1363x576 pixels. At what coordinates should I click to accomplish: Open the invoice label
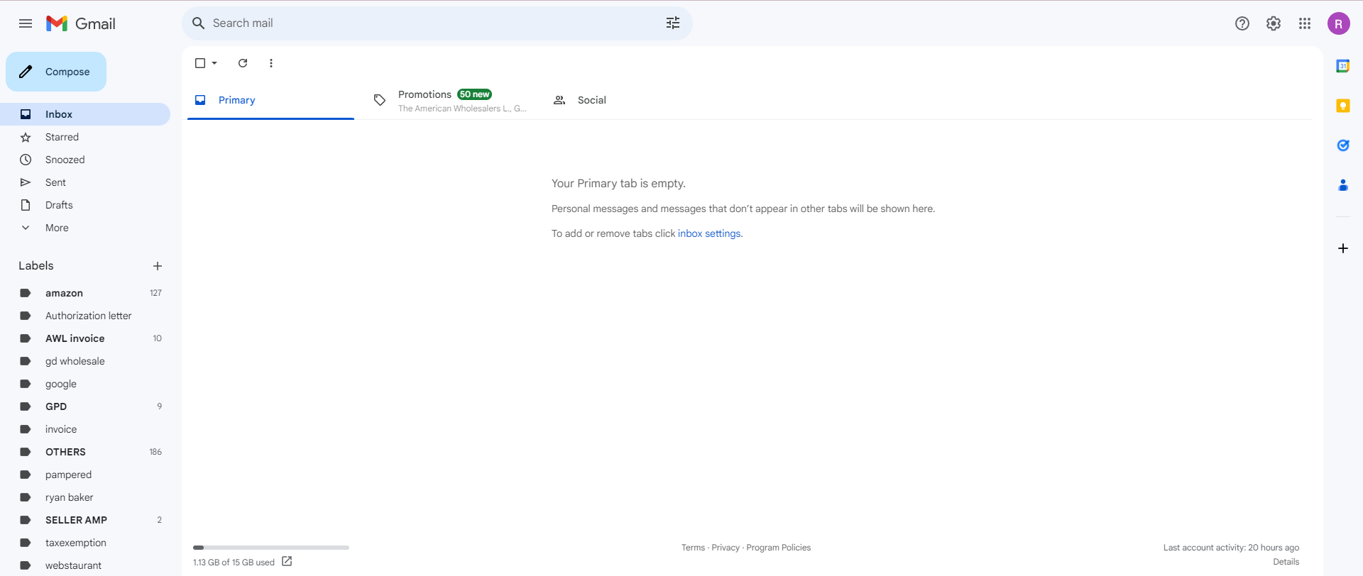(x=85, y=429)
